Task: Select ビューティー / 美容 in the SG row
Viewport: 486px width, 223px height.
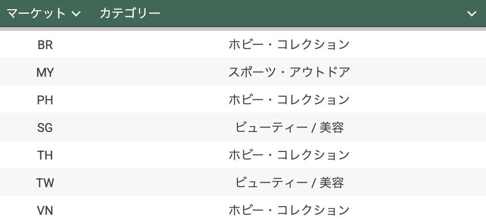Action: click(289, 128)
